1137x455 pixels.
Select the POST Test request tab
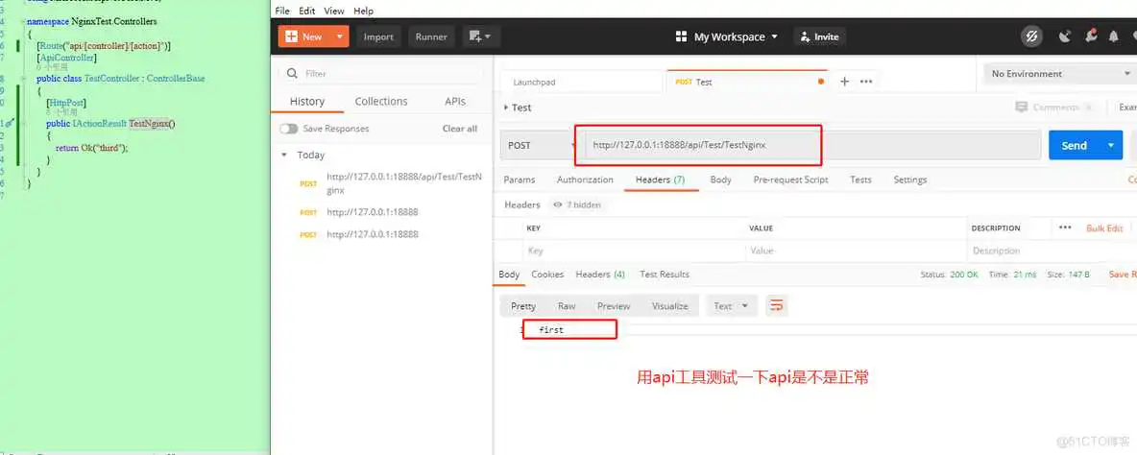(x=747, y=82)
